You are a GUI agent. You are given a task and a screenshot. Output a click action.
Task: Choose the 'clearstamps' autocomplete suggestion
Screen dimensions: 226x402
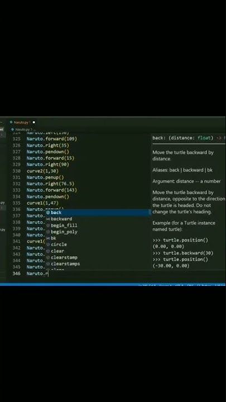98,264
